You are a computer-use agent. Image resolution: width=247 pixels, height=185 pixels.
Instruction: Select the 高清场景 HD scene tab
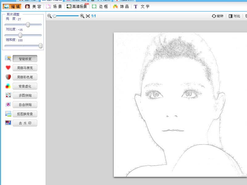pyautogui.click(x=77, y=6)
